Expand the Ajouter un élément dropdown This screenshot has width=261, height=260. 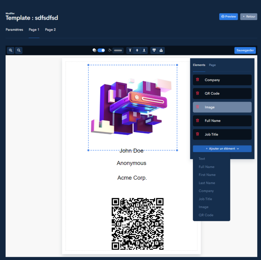222,149
